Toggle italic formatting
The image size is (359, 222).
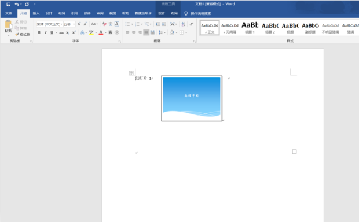coord(46,32)
